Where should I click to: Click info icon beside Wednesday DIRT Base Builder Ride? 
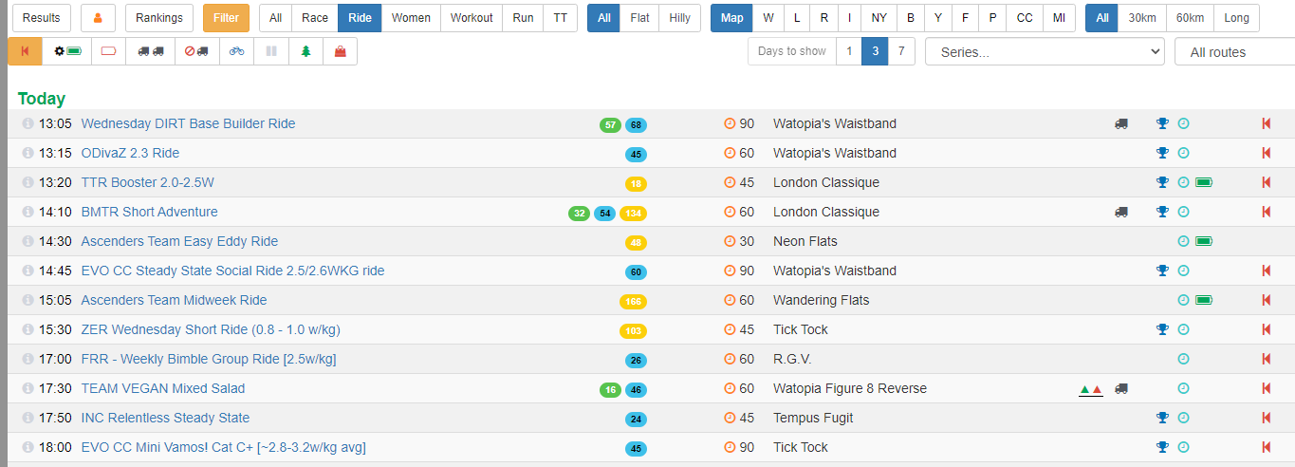(28, 123)
